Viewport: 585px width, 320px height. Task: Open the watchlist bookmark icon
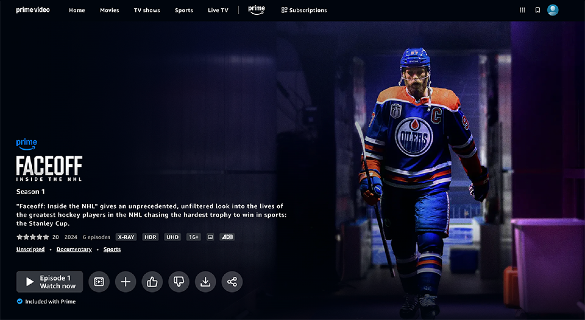pos(537,10)
